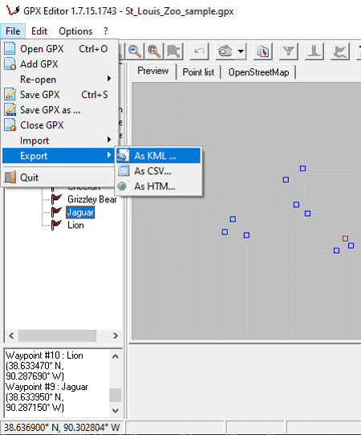361x435 pixels.
Task: Switch to the Preview tab
Action: [x=152, y=71]
